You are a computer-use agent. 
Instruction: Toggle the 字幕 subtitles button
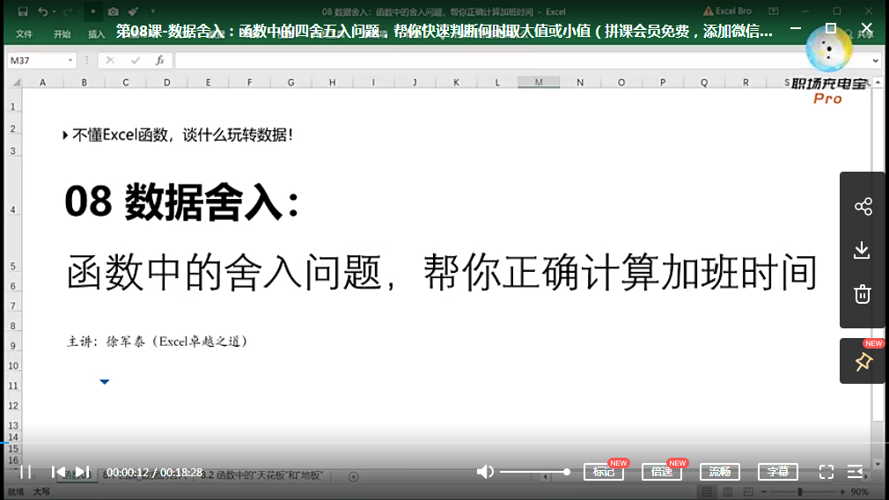(778, 472)
